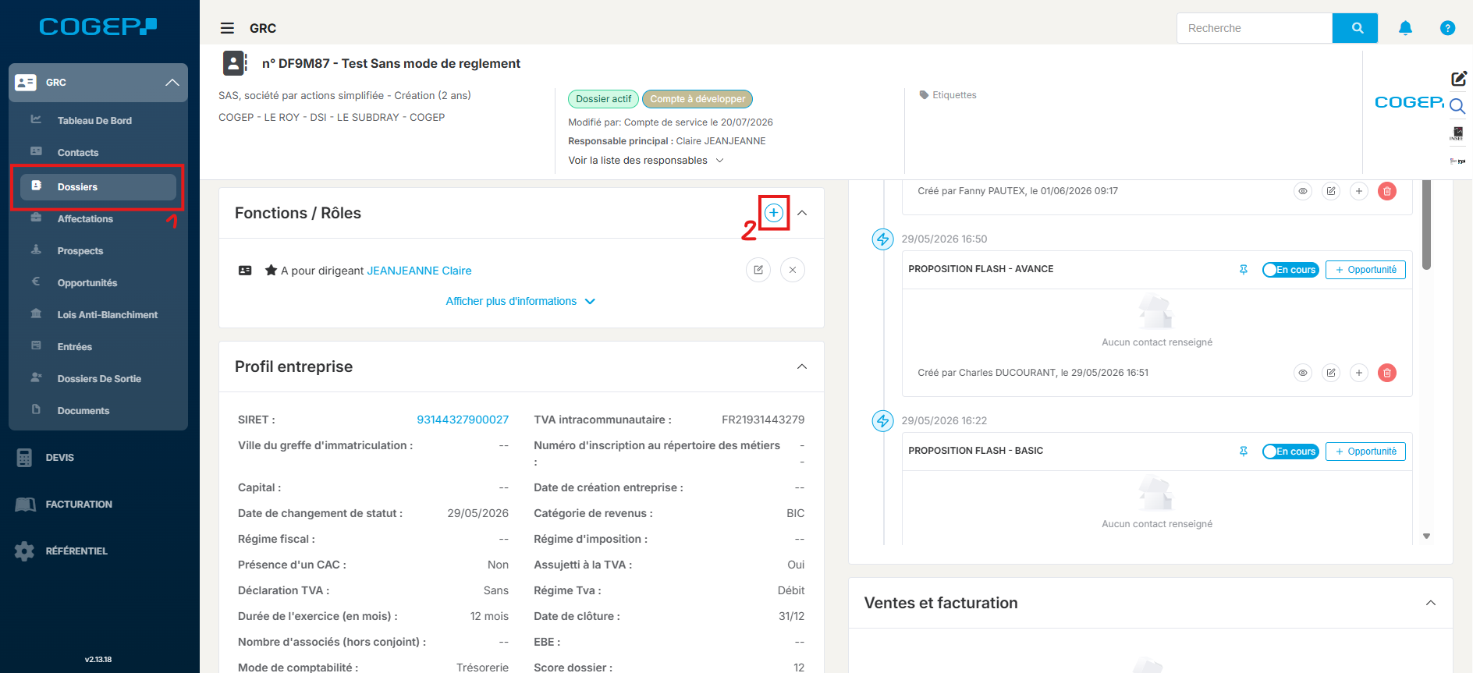The width and height of the screenshot is (1473, 673).
Task: Toggle En cours switch on PROPOSITION FLASH - AVANCE
Action: [1290, 270]
